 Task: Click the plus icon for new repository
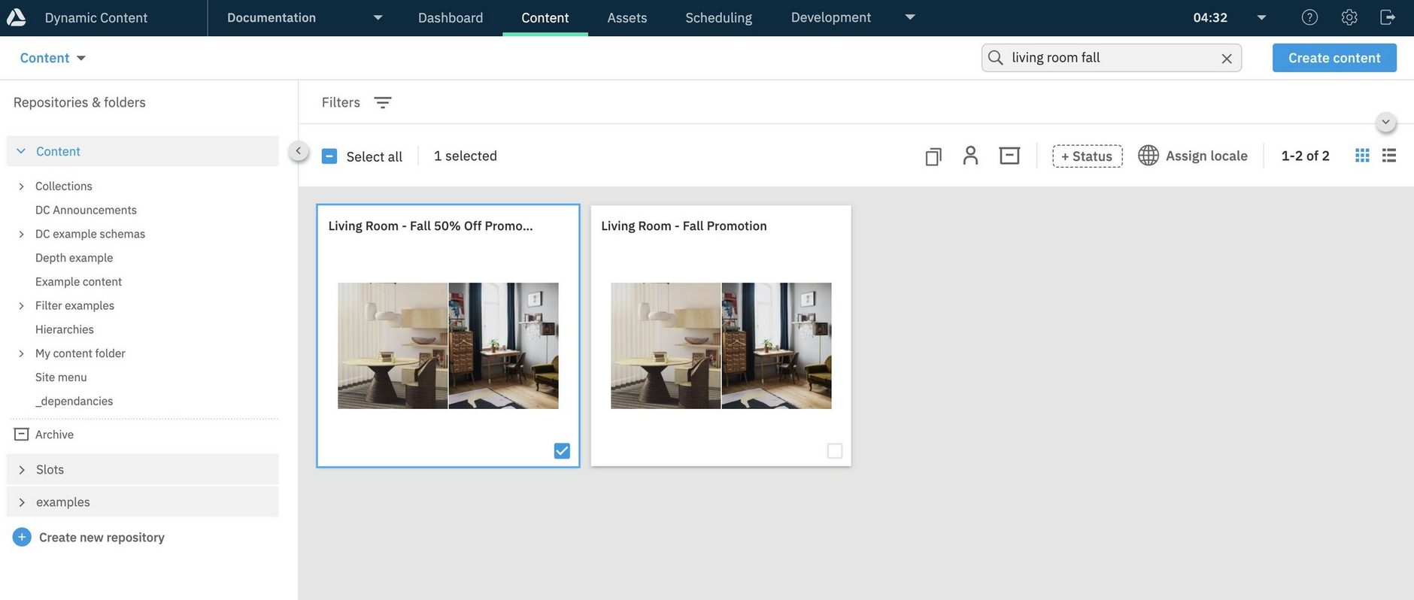22,537
